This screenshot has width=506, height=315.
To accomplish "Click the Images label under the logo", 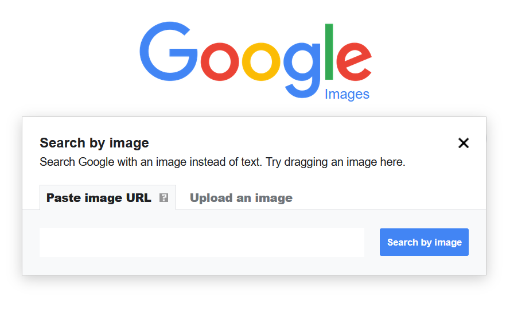I will 347,94.
